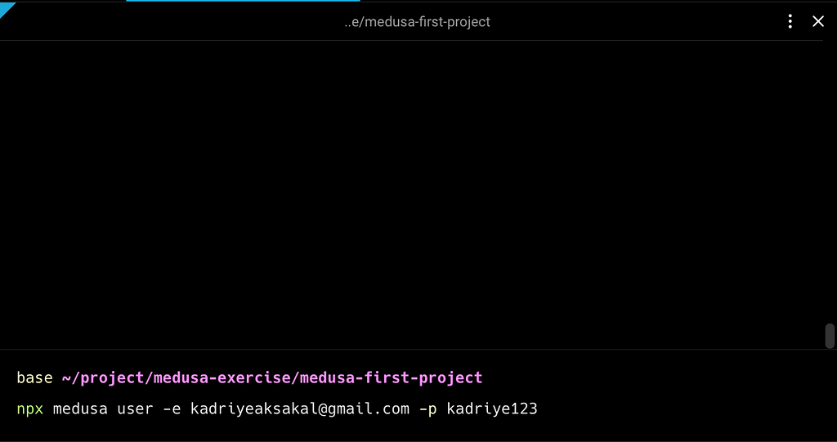Focus the npx medusa command input line
This screenshot has width=837, height=442.
click(277, 409)
